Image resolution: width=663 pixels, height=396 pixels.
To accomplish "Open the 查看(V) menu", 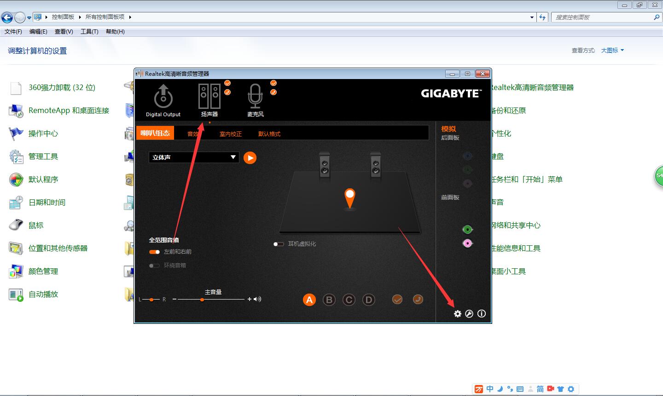I will (x=64, y=32).
